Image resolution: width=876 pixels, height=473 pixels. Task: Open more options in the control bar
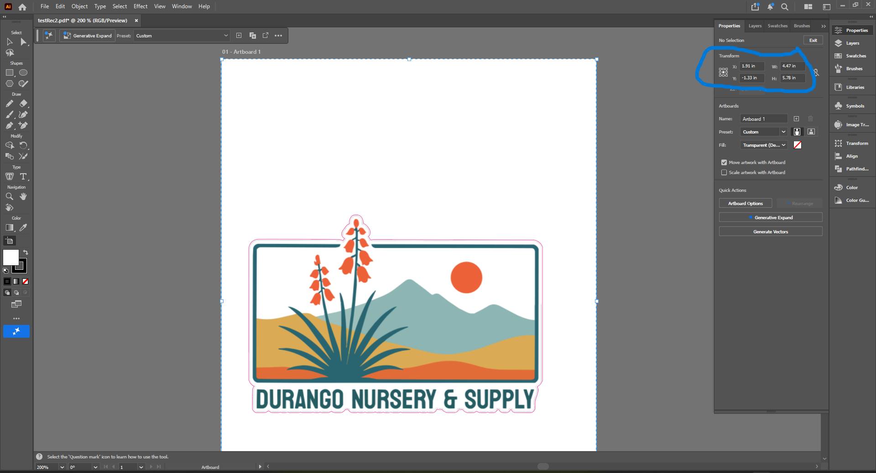click(x=278, y=36)
